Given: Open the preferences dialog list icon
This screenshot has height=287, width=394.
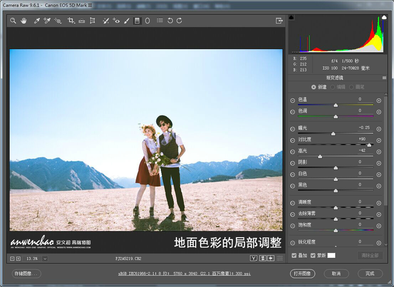Looking at the screenshot, I should click(x=160, y=20).
